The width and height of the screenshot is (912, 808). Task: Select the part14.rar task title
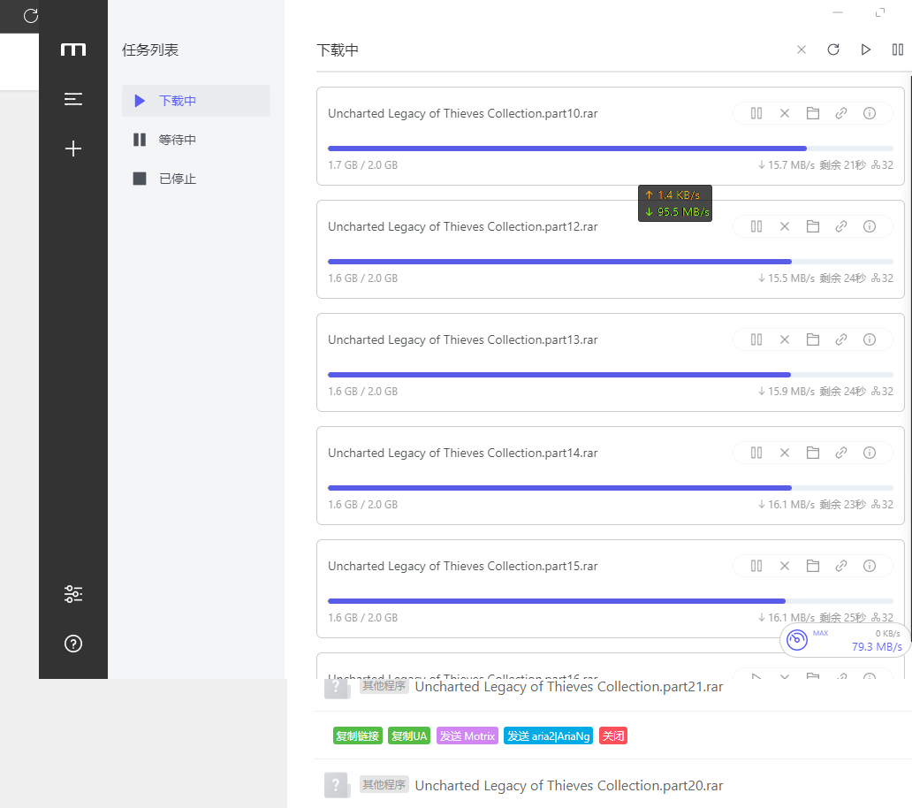pyautogui.click(x=463, y=453)
